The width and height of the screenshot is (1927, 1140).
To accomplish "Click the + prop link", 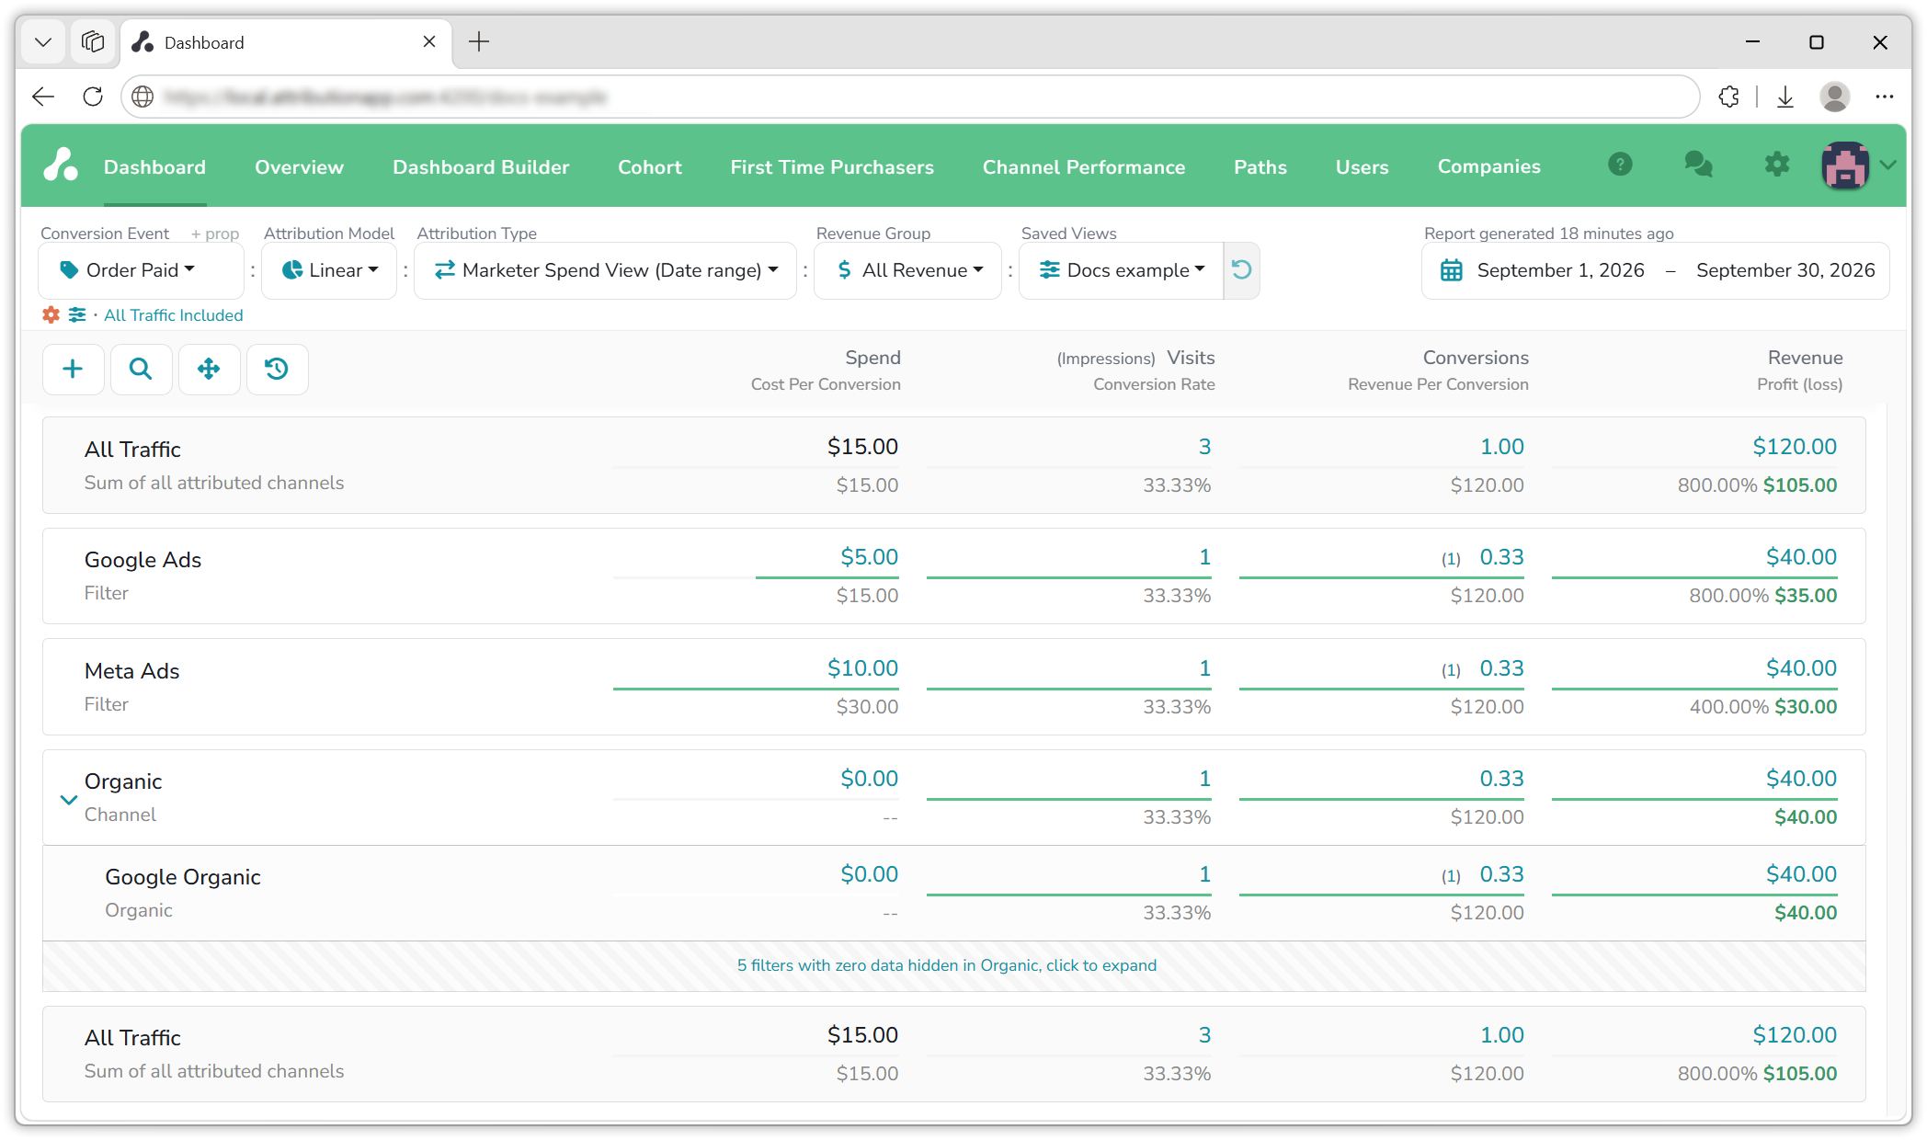I will click(215, 234).
